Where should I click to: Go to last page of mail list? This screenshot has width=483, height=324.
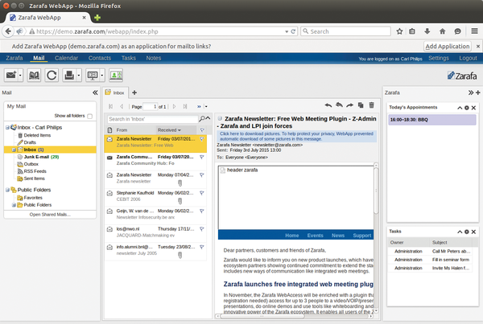click(x=185, y=106)
